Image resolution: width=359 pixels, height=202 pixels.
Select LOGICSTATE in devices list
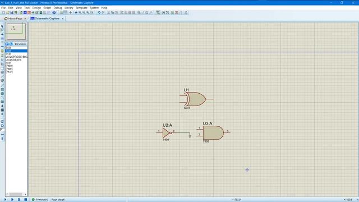(x=16, y=60)
